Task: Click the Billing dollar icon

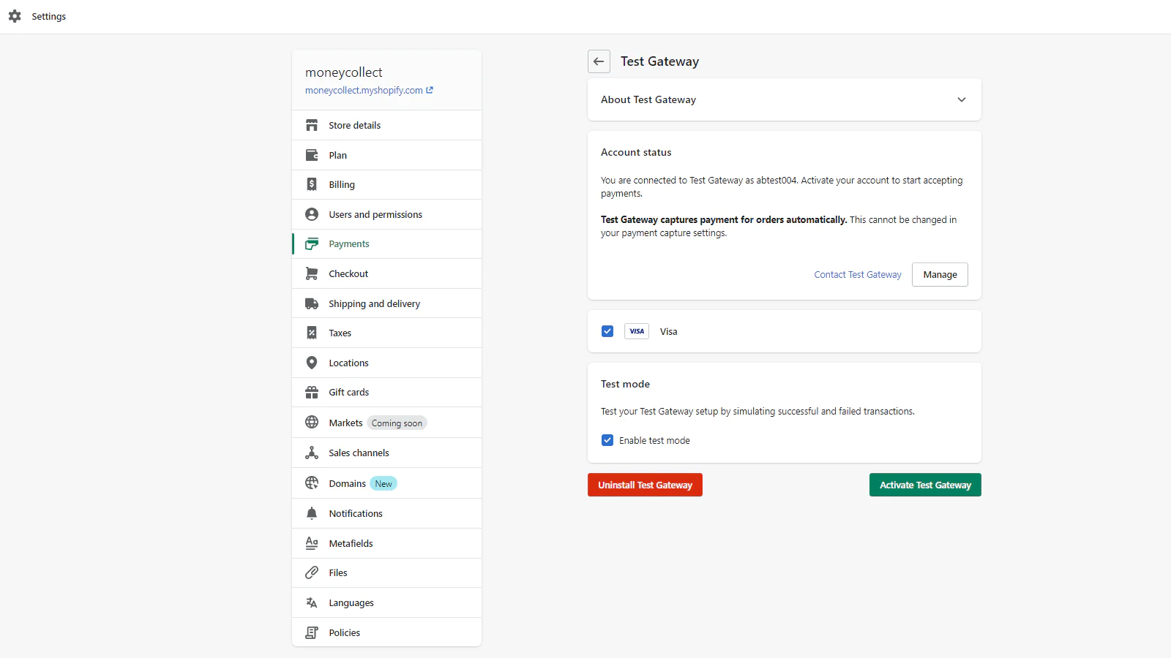Action: 312,184
